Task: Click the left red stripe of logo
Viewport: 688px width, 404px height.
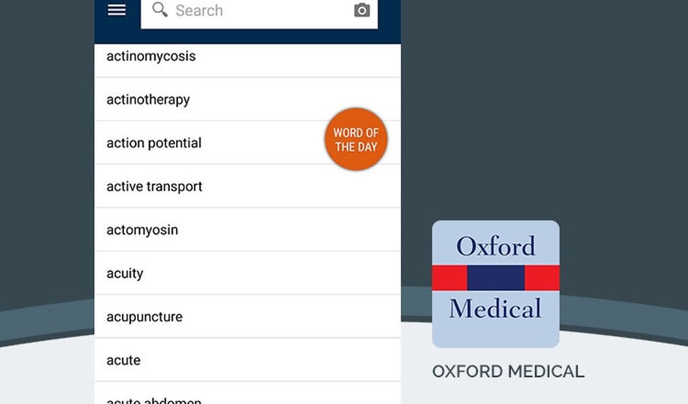Action: pyautogui.click(x=449, y=278)
